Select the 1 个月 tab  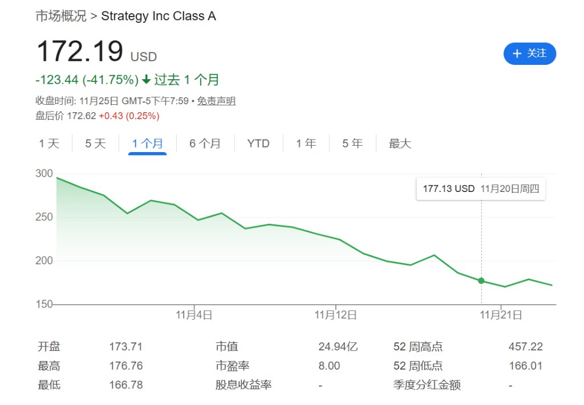coord(148,144)
